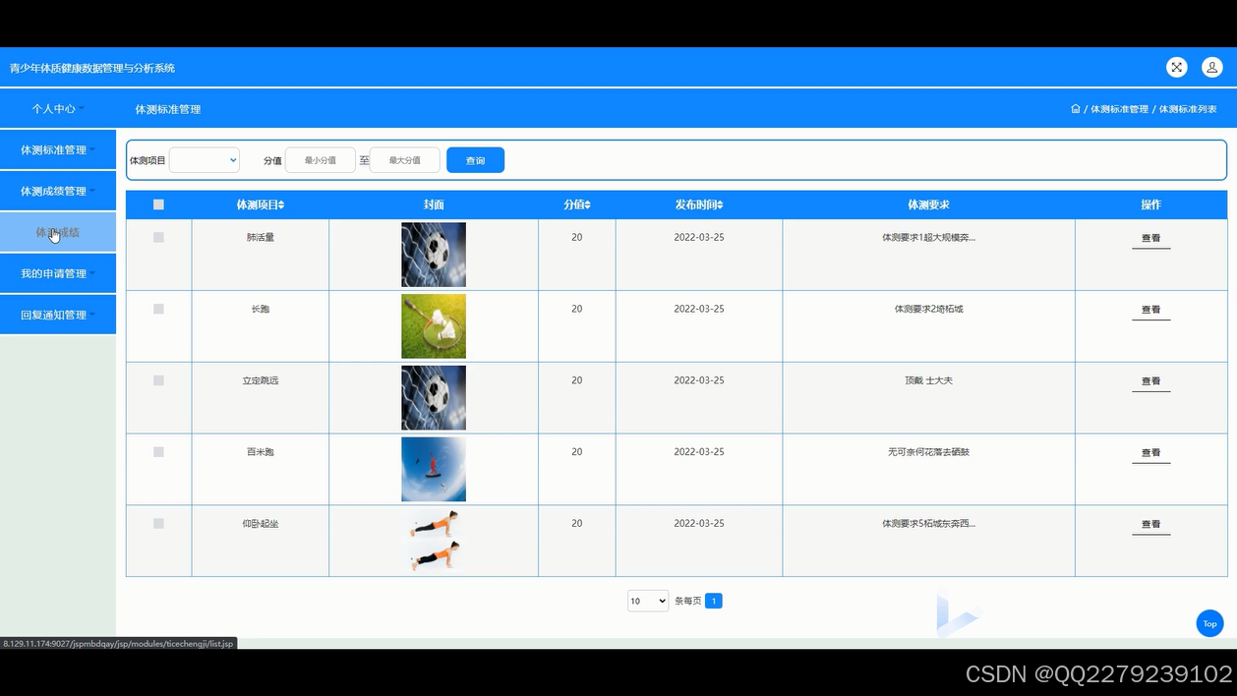Screen dimensions: 1237x696
Task: Click the Top back-to-top floating button
Action: (1209, 623)
